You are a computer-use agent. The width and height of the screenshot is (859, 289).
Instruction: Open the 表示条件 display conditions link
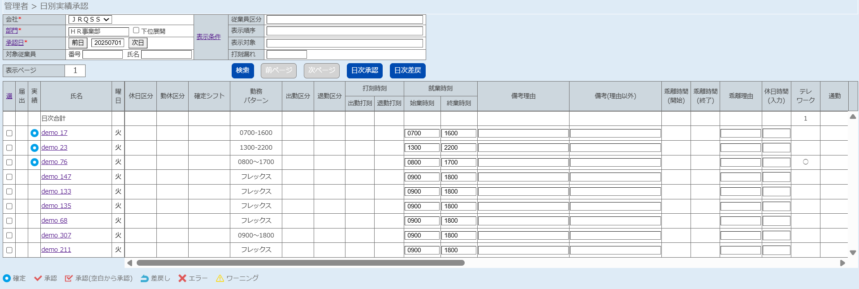[x=208, y=37]
